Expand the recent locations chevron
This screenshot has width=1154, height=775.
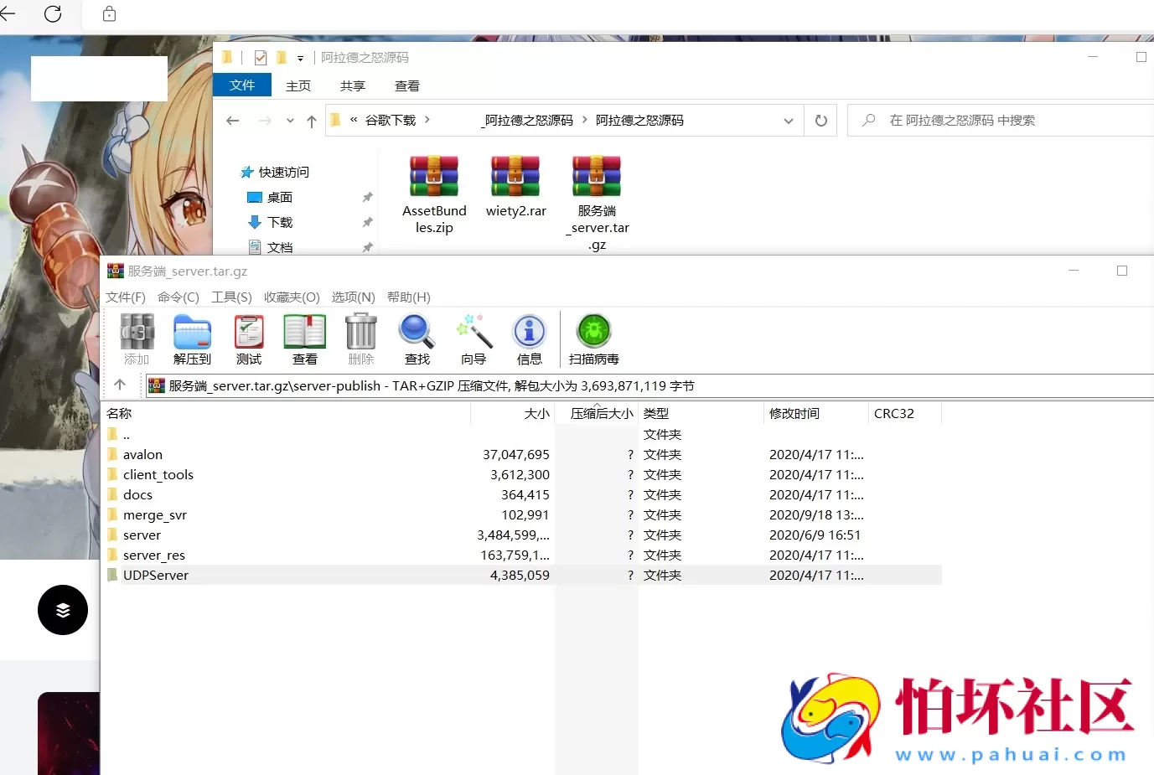(289, 120)
